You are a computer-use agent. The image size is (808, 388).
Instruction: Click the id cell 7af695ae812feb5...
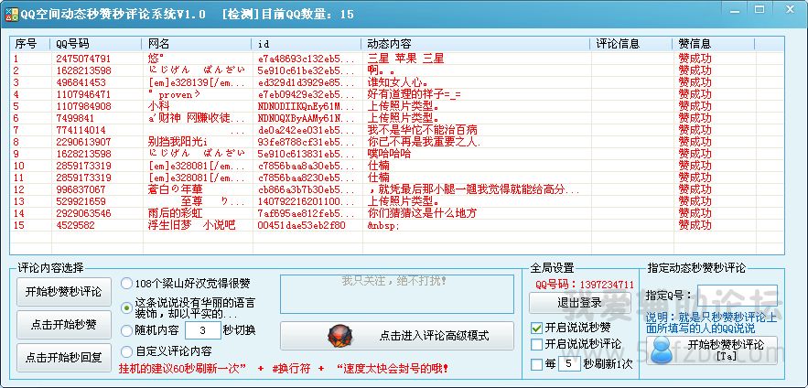(x=307, y=213)
